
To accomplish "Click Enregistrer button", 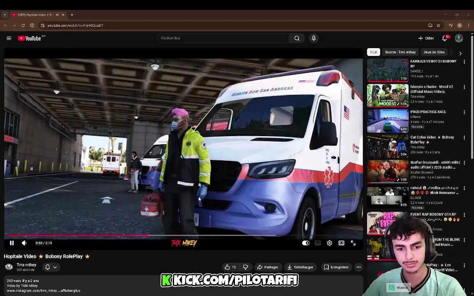I will click(336, 267).
